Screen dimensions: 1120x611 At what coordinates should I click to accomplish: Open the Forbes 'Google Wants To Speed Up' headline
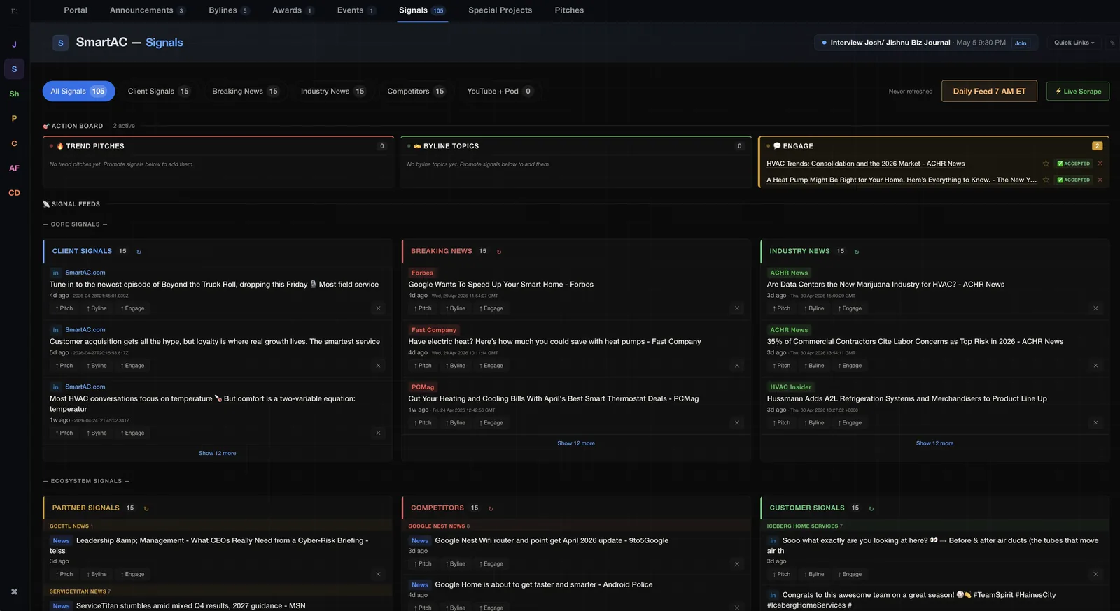click(500, 285)
